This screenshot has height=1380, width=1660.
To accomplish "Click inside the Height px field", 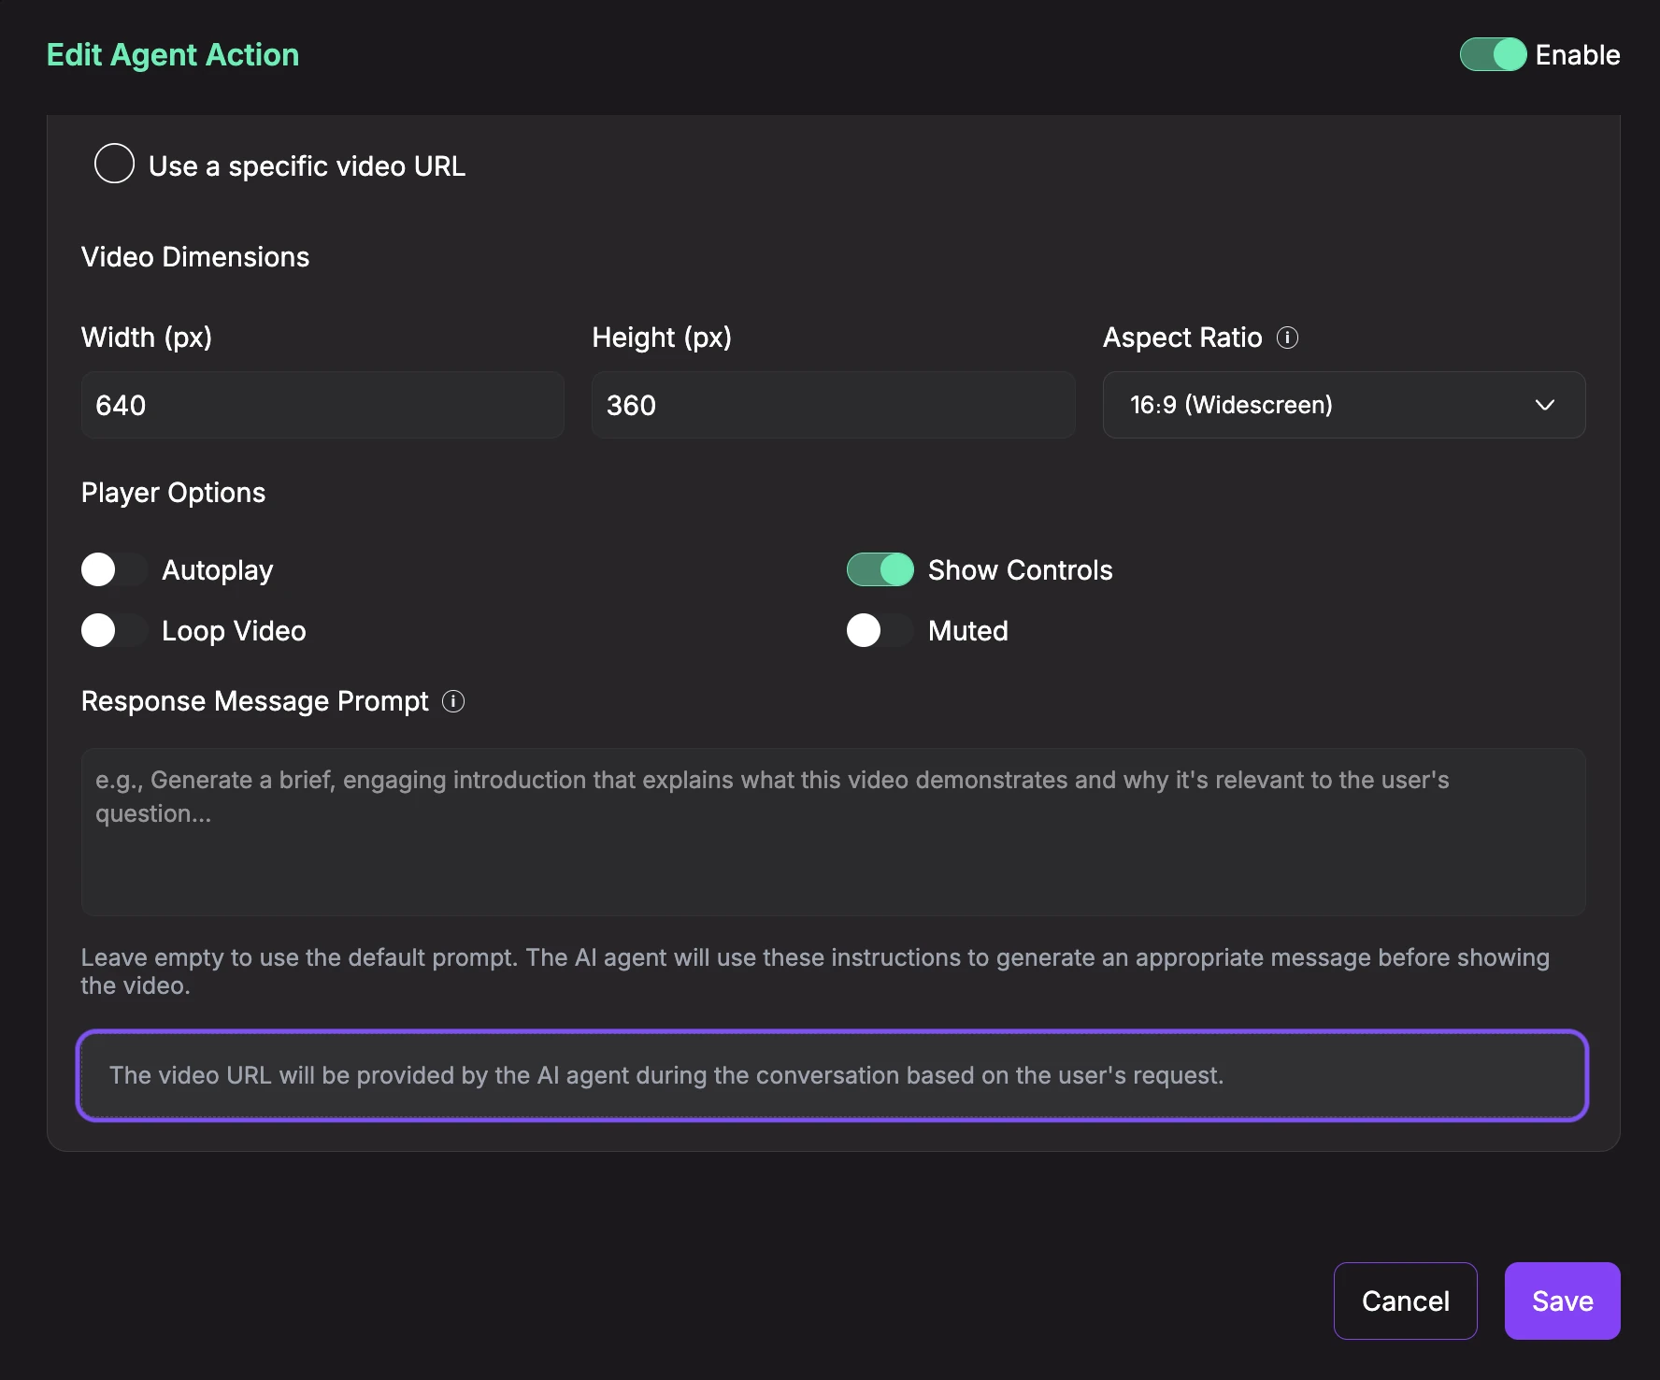I will [x=832, y=405].
